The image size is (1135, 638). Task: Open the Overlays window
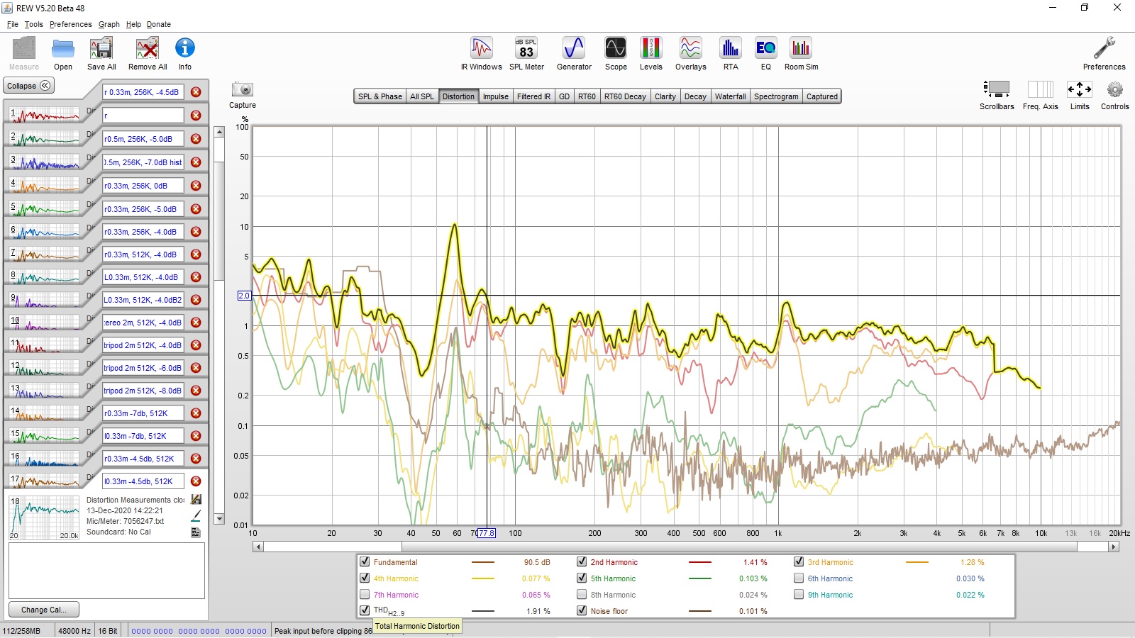click(x=691, y=48)
